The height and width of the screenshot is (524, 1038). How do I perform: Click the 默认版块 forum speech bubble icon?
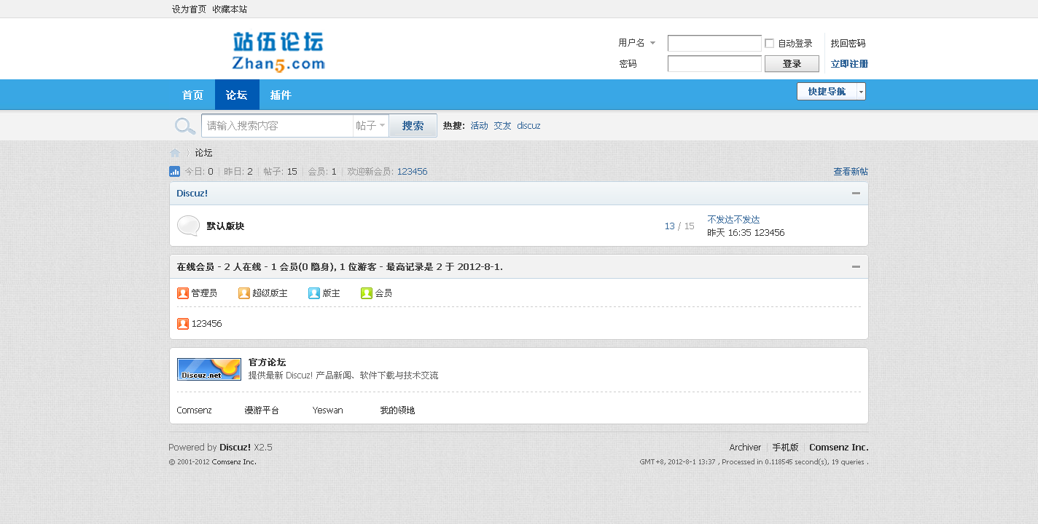[188, 225]
